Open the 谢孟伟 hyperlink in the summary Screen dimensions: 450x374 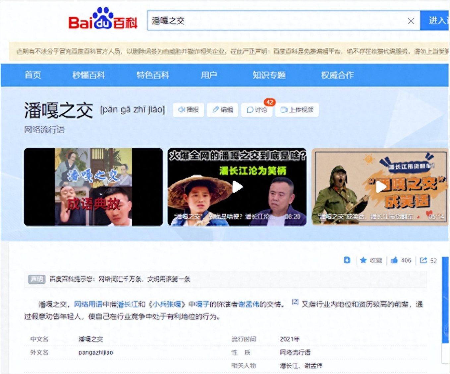[249, 304]
